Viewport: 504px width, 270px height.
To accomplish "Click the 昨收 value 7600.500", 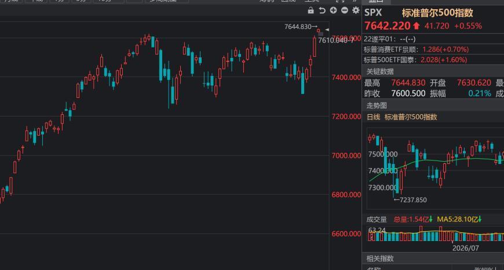I will [x=408, y=93].
